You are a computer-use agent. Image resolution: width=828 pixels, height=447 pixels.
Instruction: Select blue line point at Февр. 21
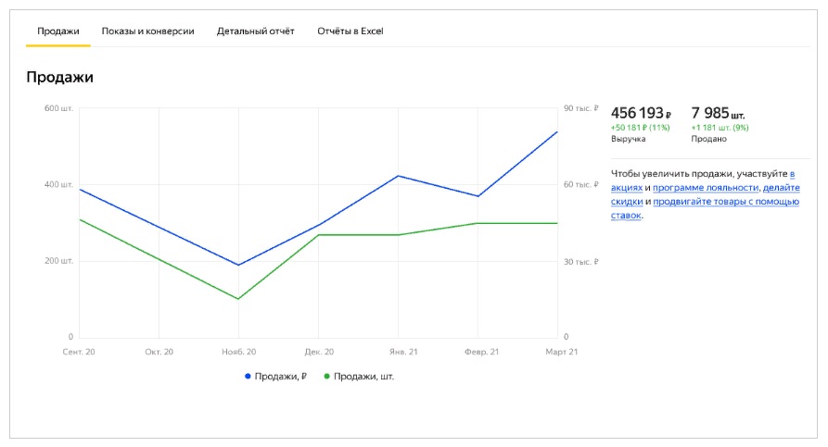click(x=478, y=196)
